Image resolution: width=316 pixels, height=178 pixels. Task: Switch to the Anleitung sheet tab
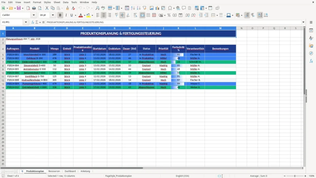coord(85,171)
